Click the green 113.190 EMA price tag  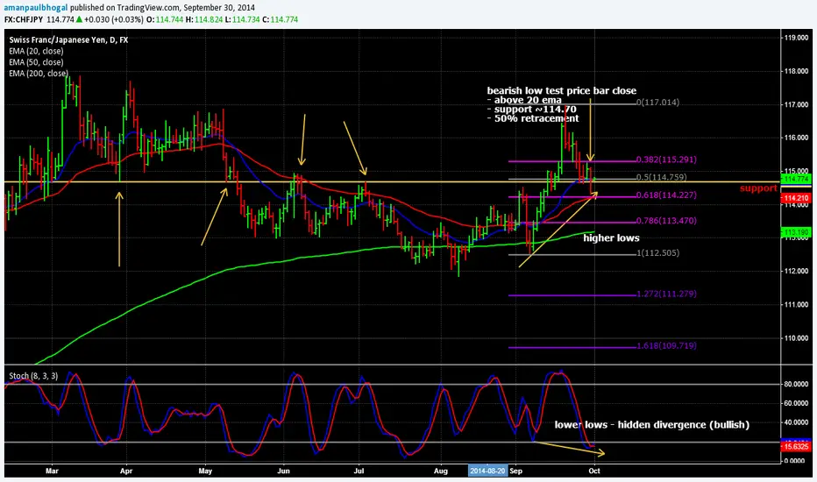click(x=796, y=232)
